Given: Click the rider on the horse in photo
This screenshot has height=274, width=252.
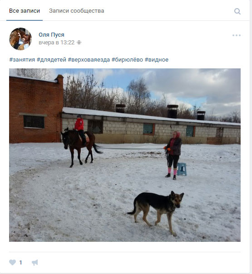Looking at the screenshot, I should pyautogui.click(x=80, y=130).
